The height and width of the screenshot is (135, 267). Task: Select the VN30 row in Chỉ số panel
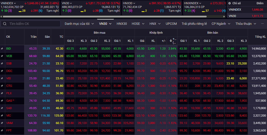247,16
